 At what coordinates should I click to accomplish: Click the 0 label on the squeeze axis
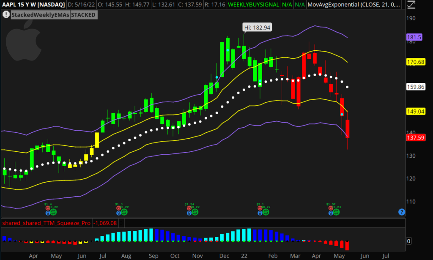409,241
